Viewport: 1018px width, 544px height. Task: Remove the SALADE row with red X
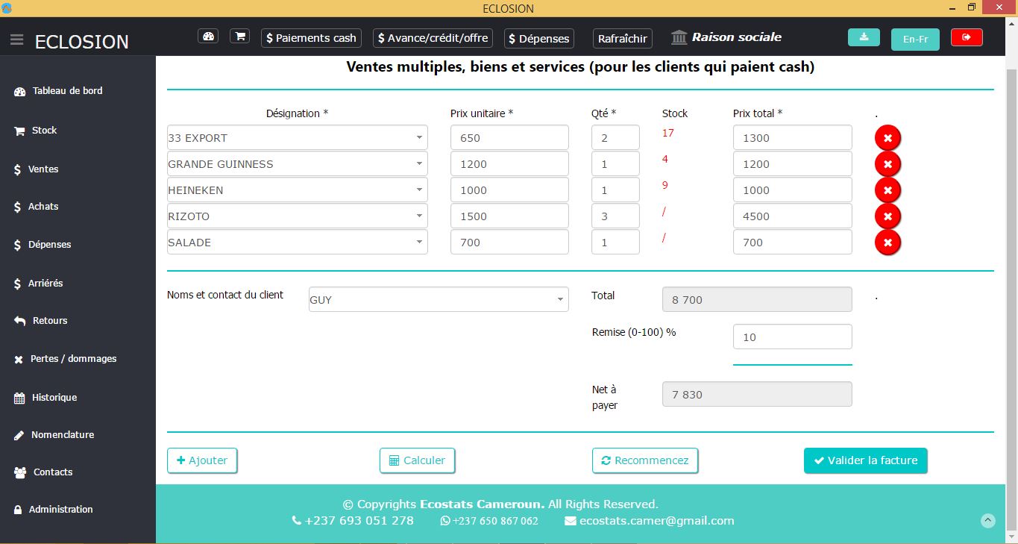[887, 243]
